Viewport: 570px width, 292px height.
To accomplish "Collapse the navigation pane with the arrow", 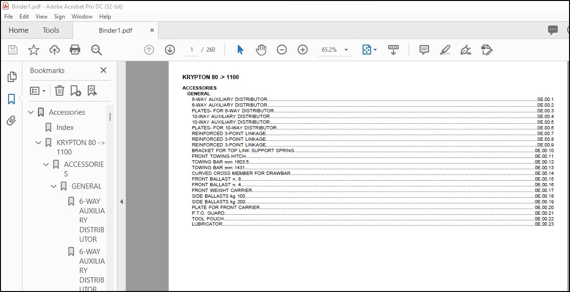I will coord(121,201).
